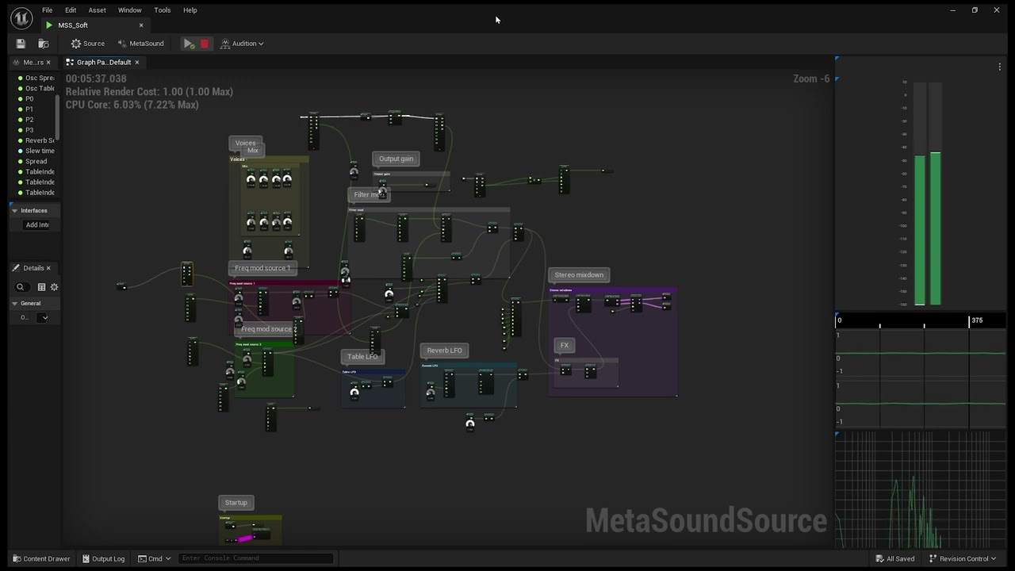Adjust the Reverb LFO knob
Screen dimensions: 1015x571
(x=430, y=393)
